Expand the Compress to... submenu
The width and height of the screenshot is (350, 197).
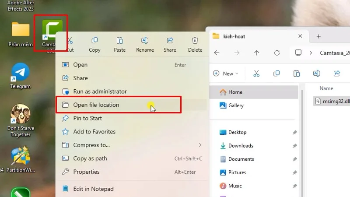(132, 145)
